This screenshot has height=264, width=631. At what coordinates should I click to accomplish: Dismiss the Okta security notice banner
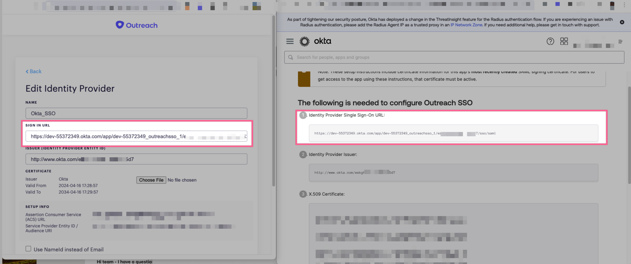pos(622,22)
